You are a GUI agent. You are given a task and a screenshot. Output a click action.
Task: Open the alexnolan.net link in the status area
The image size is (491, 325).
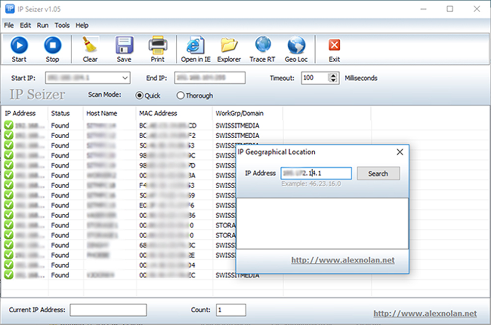pyautogui.click(x=425, y=313)
